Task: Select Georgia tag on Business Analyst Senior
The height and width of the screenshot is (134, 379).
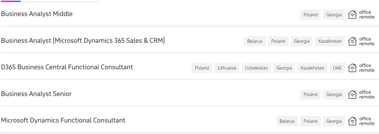Action: 334,94
